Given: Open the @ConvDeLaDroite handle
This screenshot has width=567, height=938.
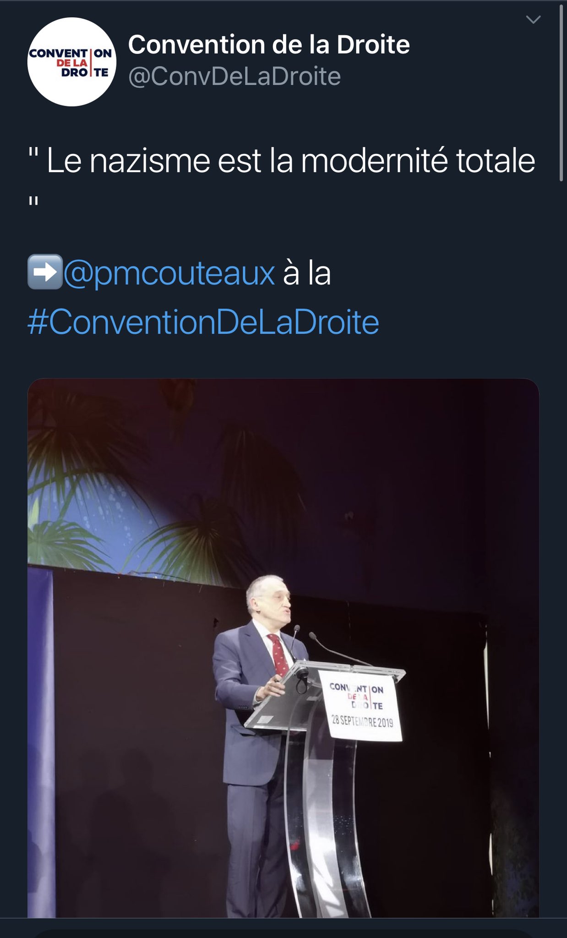Looking at the screenshot, I should tap(234, 76).
